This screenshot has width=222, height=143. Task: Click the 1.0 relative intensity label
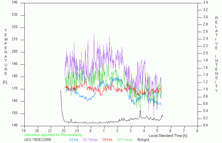(x=205, y=89)
